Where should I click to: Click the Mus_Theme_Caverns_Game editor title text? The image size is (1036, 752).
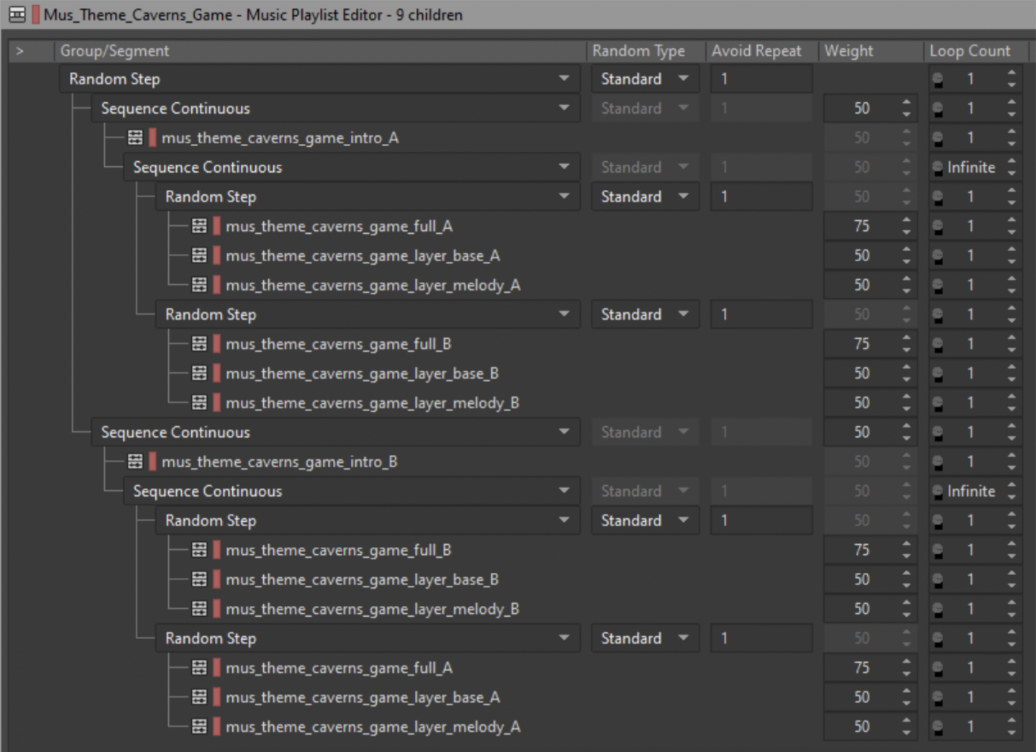point(138,15)
